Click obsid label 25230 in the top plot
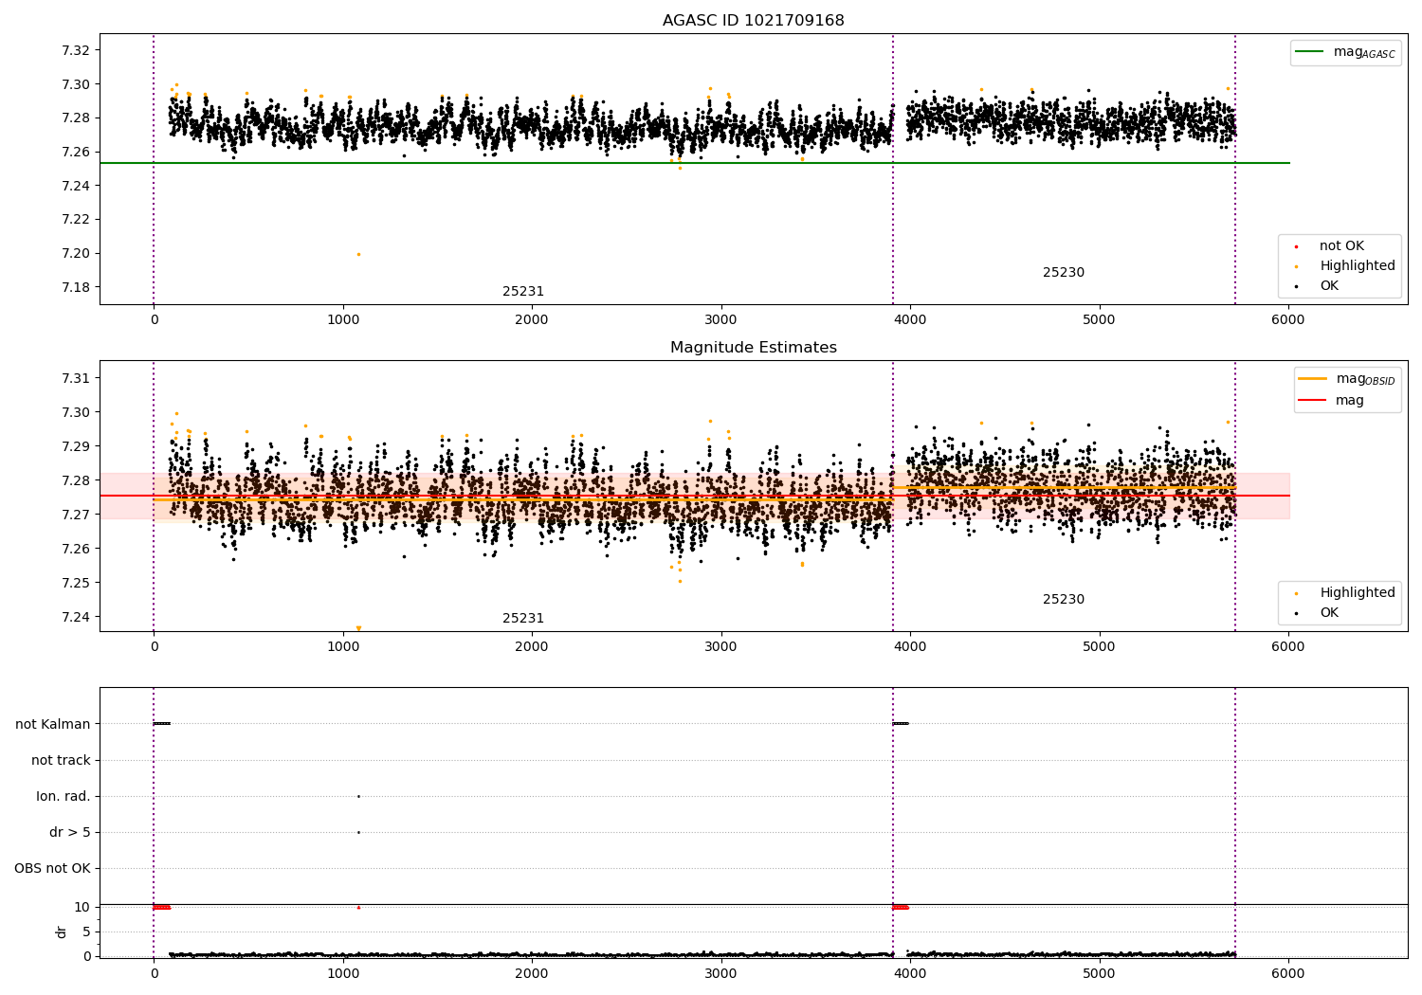Viewport: 1422px width, 995px height. [x=1064, y=273]
